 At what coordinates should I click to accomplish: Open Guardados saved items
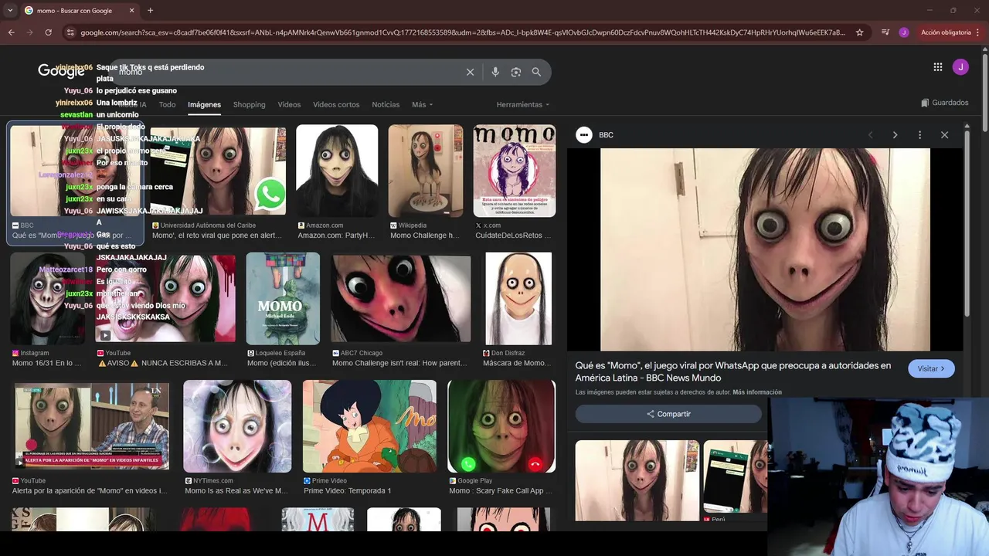point(945,103)
